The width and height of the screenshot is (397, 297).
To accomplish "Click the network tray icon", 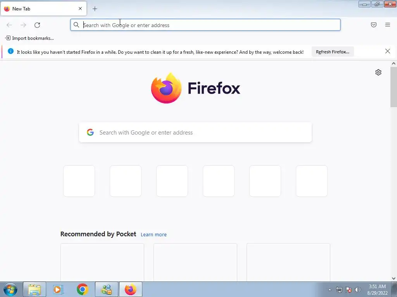I will point(339,290).
